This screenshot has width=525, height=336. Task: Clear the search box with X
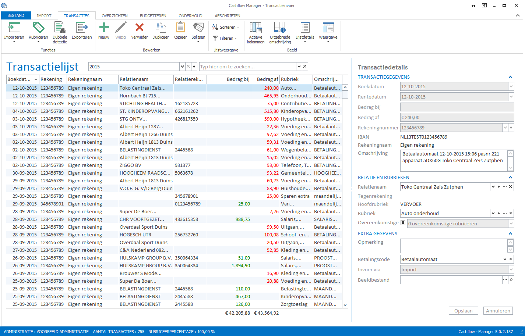pos(305,67)
